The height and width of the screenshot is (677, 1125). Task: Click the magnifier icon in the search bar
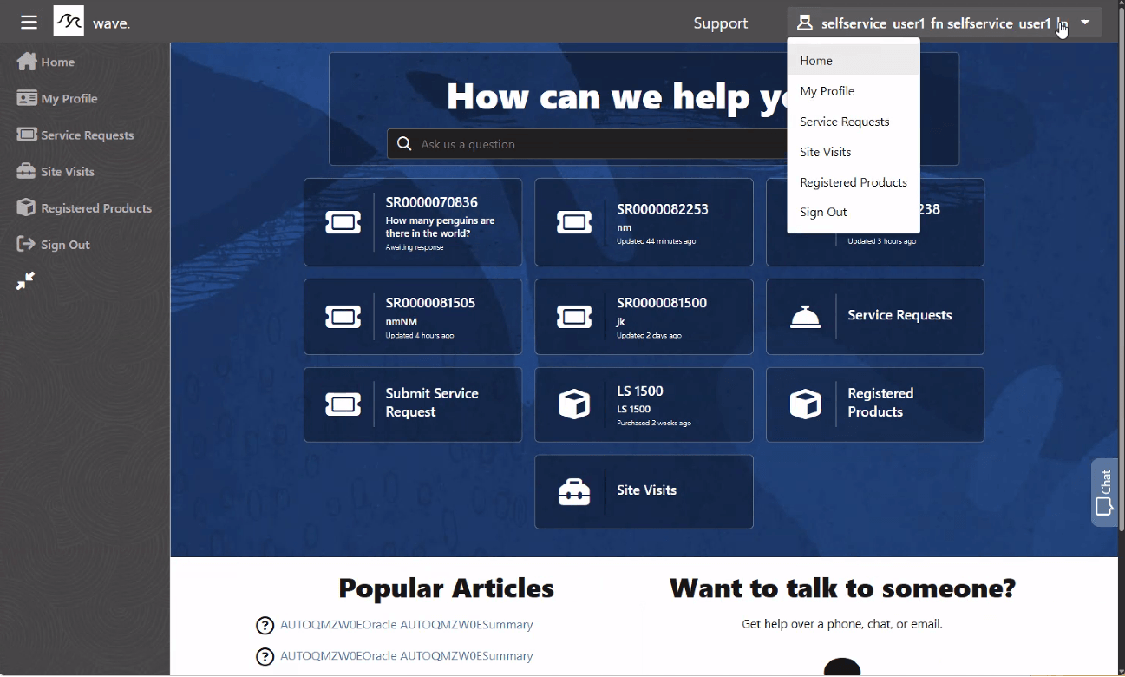(x=403, y=142)
